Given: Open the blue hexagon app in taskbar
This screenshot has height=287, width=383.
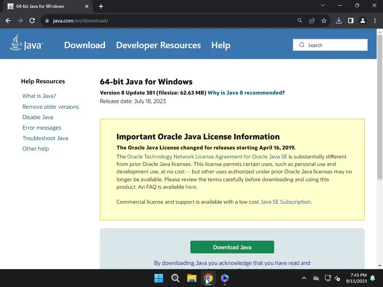Looking at the screenshot, I should [225, 278].
